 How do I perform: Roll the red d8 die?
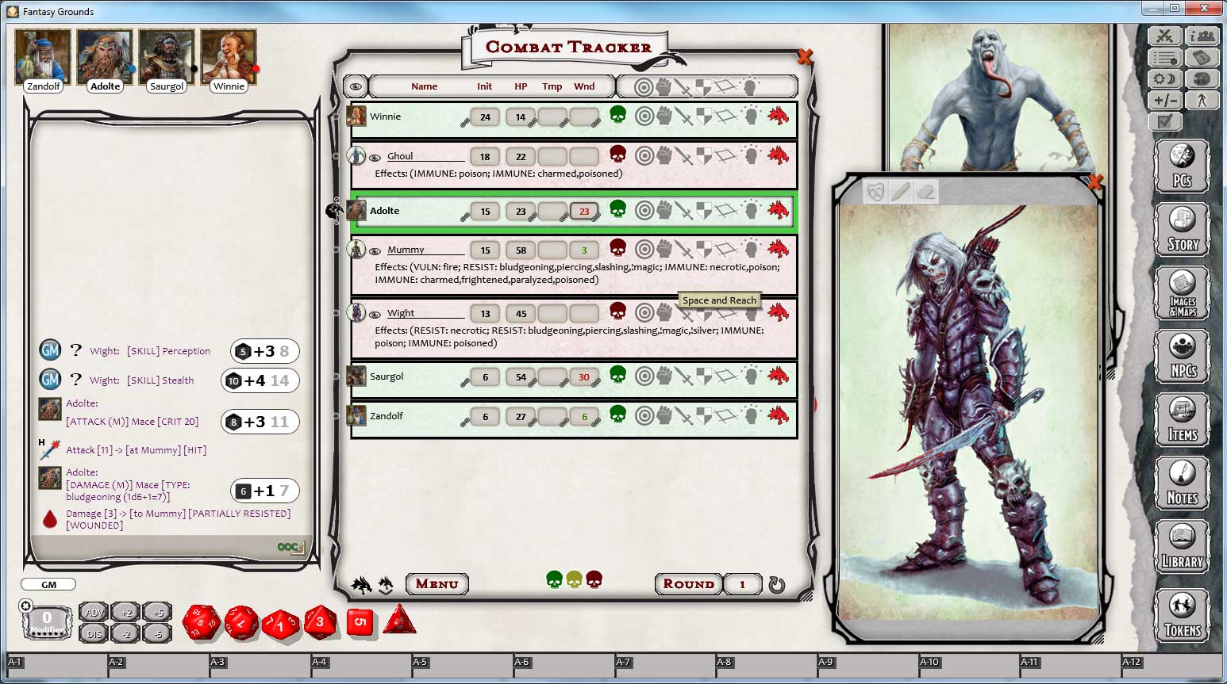pos(320,622)
